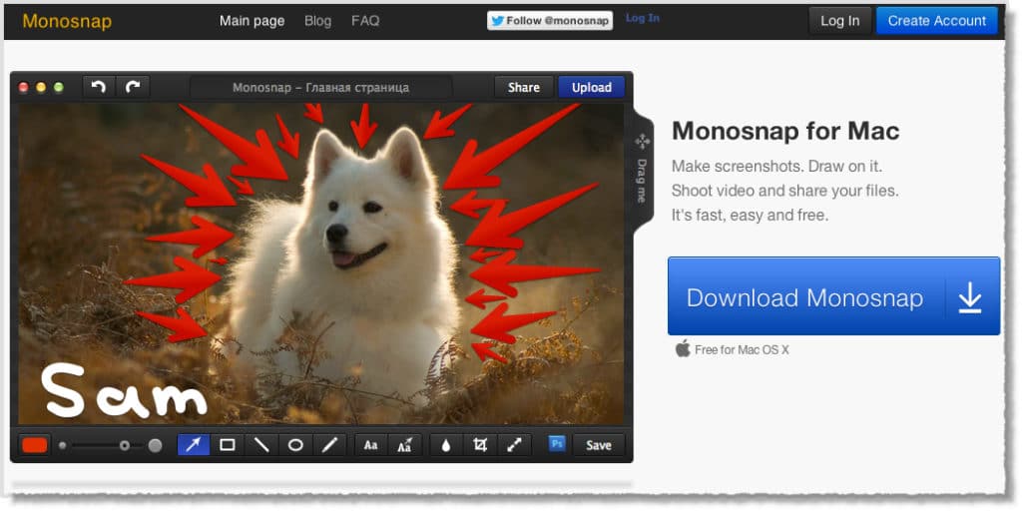
Task: Click the resize image diagonal-arrows icon
Action: click(515, 445)
